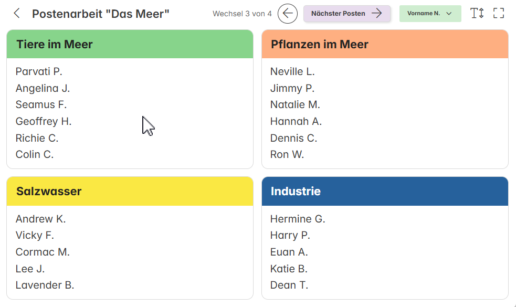The width and height of the screenshot is (516, 307).
Task: Click the blue Industrie station header
Action: (x=385, y=191)
